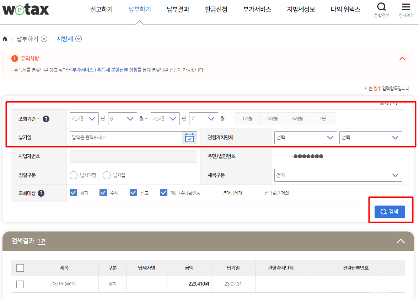Click the WETAX logo
This screenshot has width=419, height=298.
coord(25,10)
